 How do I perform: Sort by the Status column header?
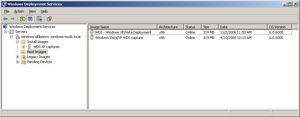coord(192,27)
